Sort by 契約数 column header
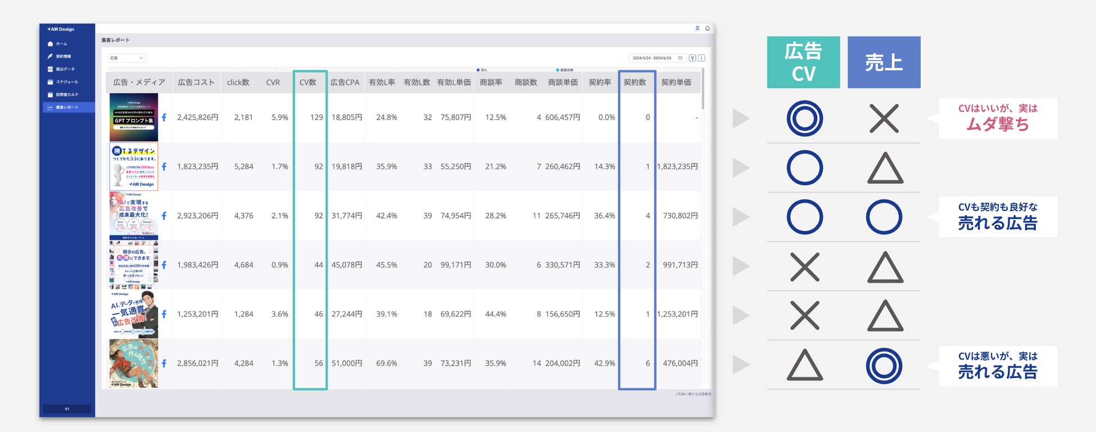Image resolution: width=1096 pixels, height=432 pixels. 635,83
